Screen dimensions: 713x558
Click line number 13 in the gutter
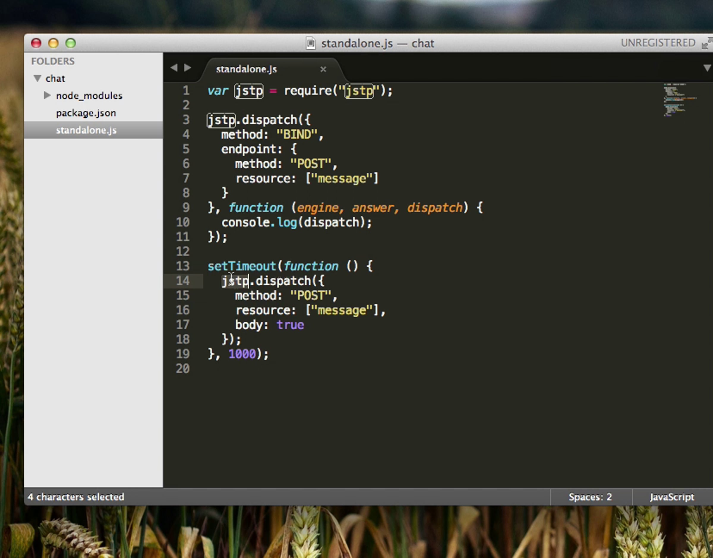(183, 266)
